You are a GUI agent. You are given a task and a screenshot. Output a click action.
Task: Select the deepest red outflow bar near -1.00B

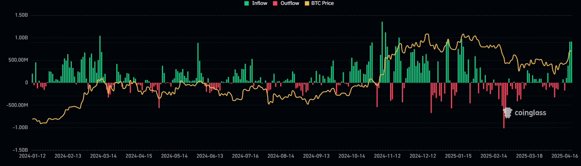(504, 105)
